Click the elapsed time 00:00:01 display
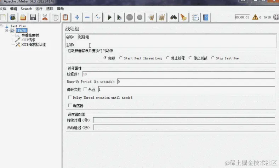This screenshot has height=168, width=279. 242,17
